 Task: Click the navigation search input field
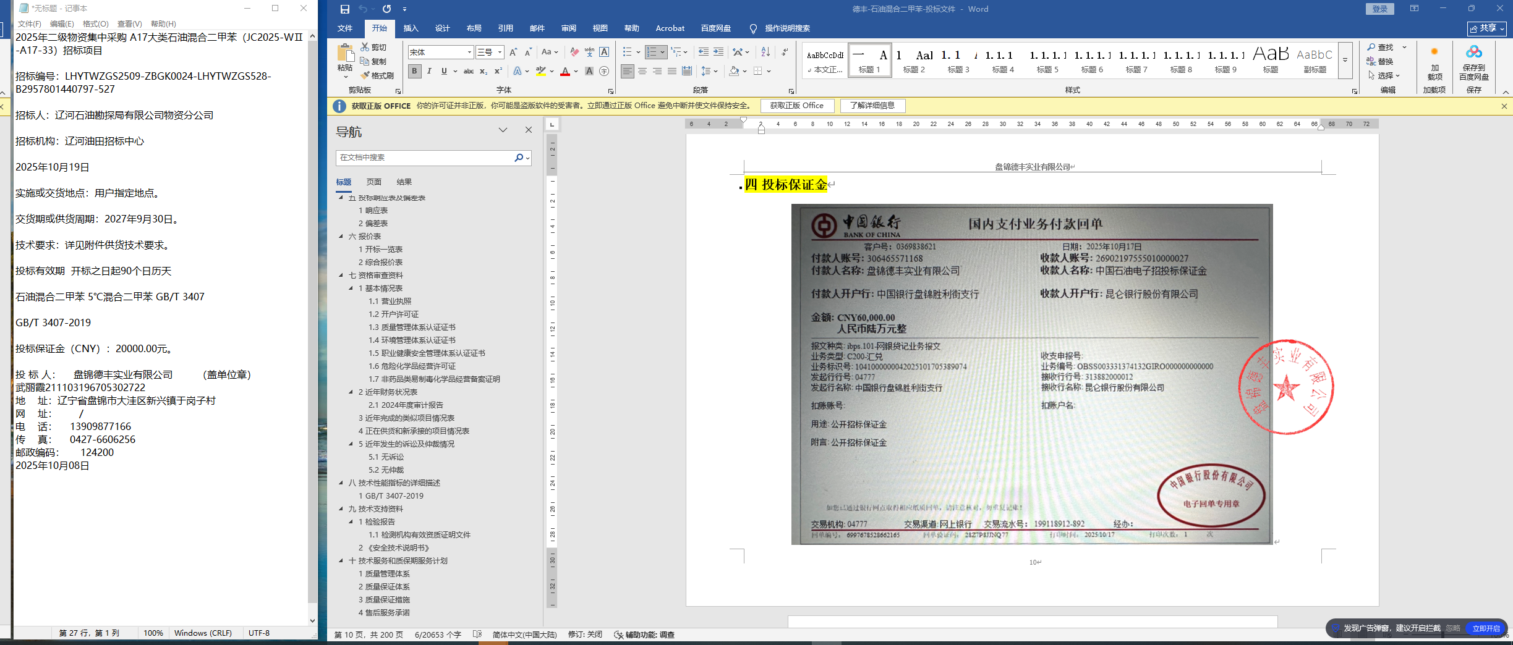click(x=424, y=158)
